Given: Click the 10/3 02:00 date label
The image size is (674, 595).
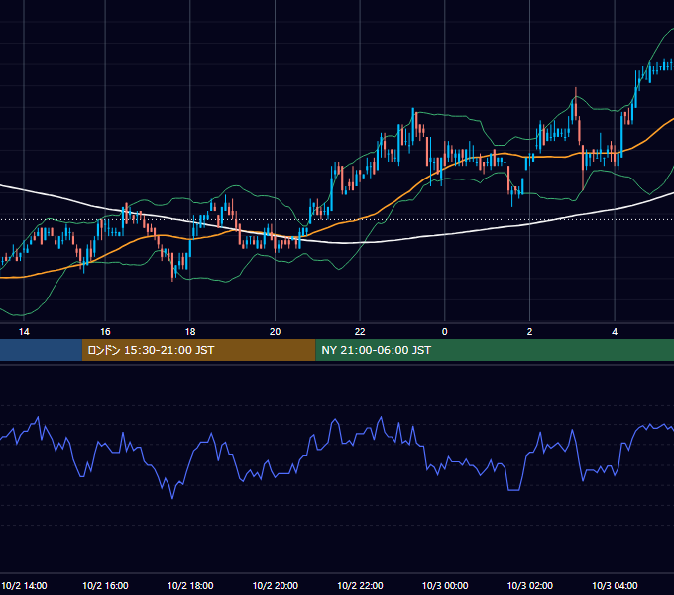Looking at the screenshot, I should point(529,586).
